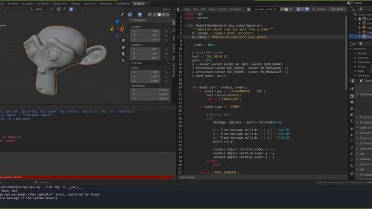The width and height of the screenshot is (372, 209).
Task: Open the Render properties tab icon
Action: click(x=352, y=96)
